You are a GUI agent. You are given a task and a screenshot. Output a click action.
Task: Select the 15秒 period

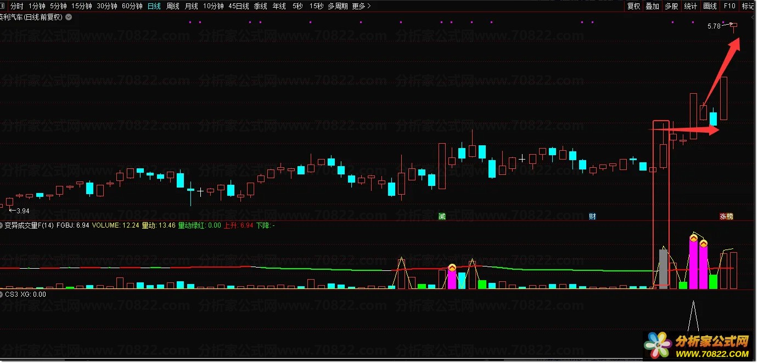316,6
